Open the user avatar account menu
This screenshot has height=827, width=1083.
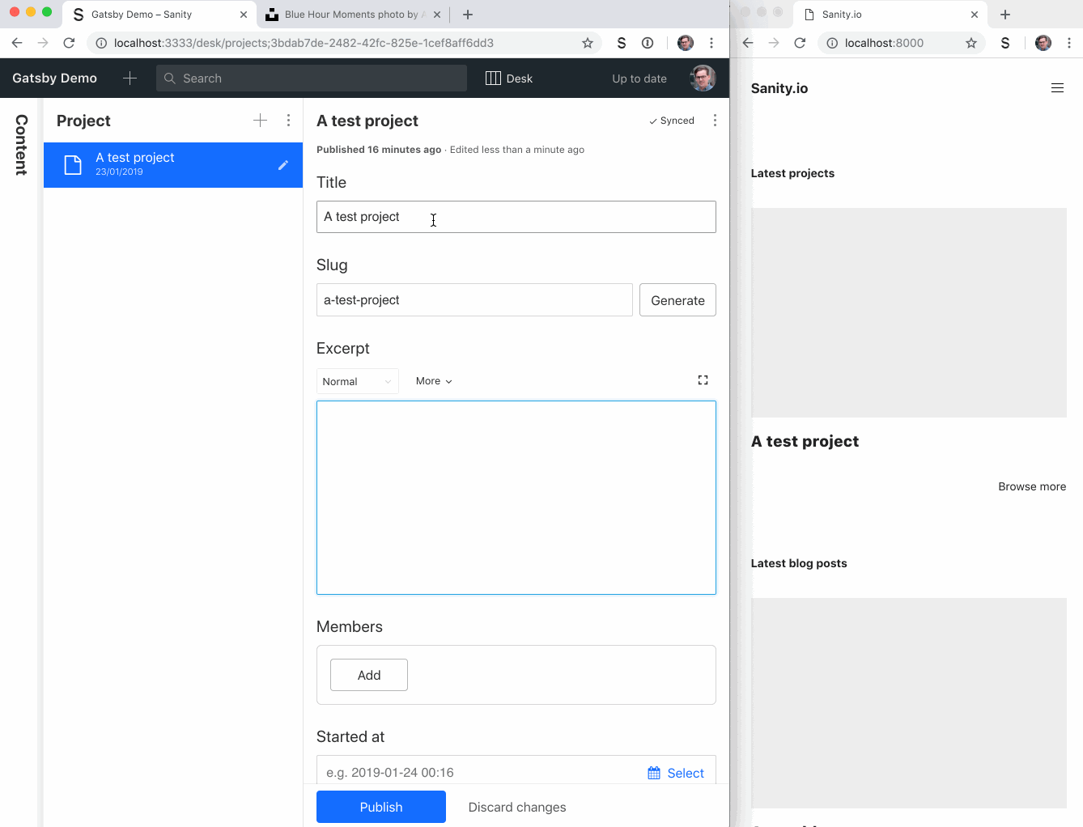(701, 78)
